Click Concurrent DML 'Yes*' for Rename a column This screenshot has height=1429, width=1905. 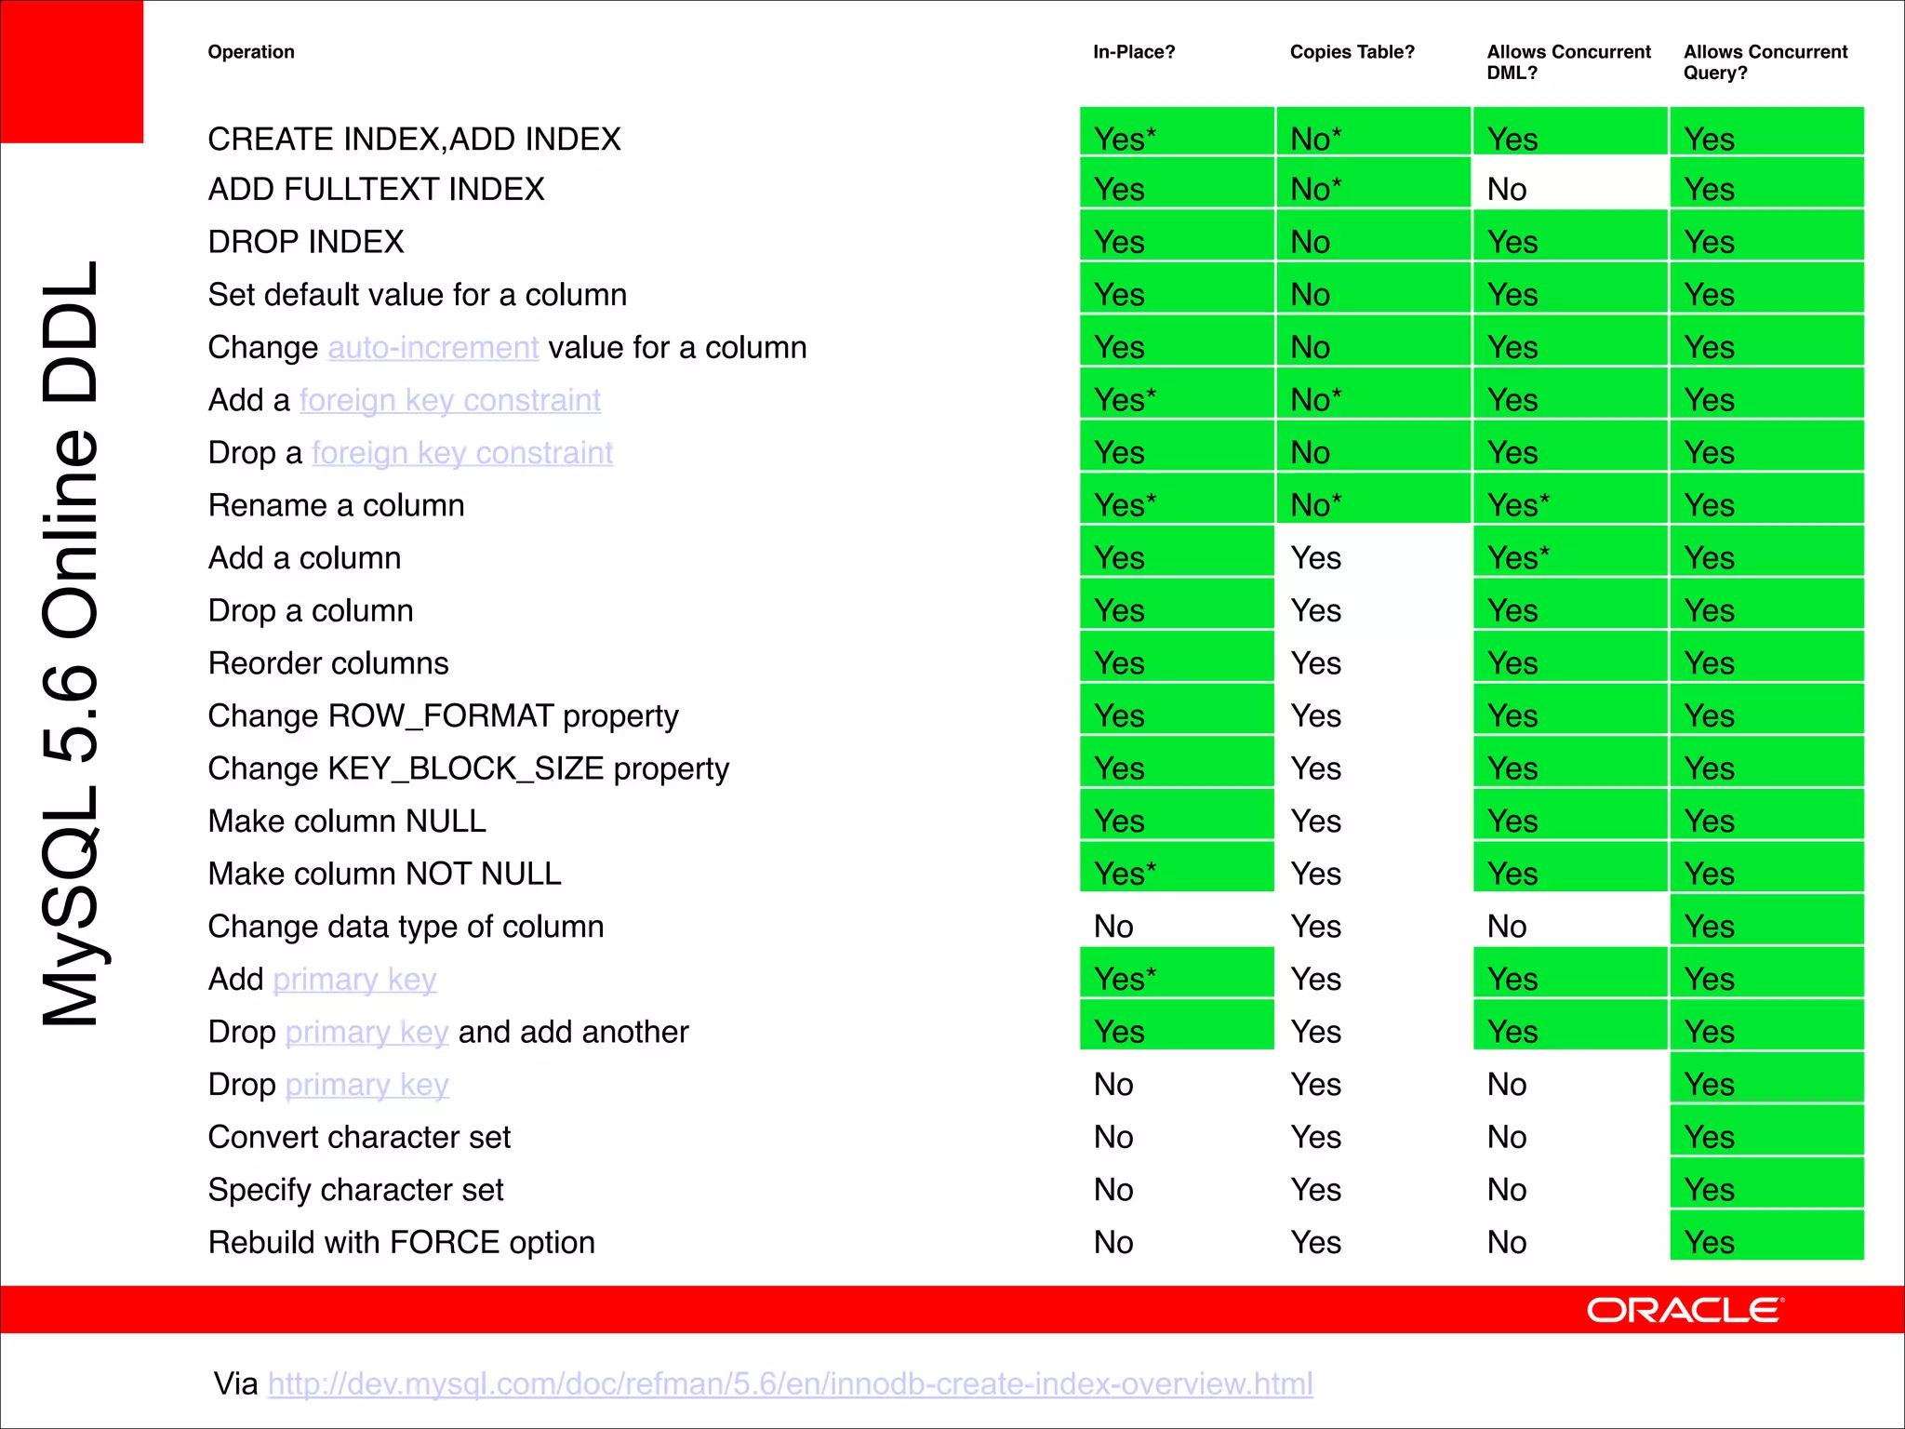coord(1570,498)
